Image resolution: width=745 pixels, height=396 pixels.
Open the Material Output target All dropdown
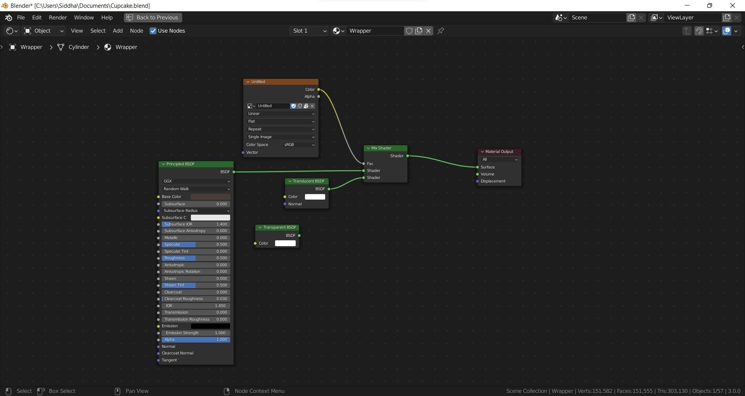(x=499, y=160)
